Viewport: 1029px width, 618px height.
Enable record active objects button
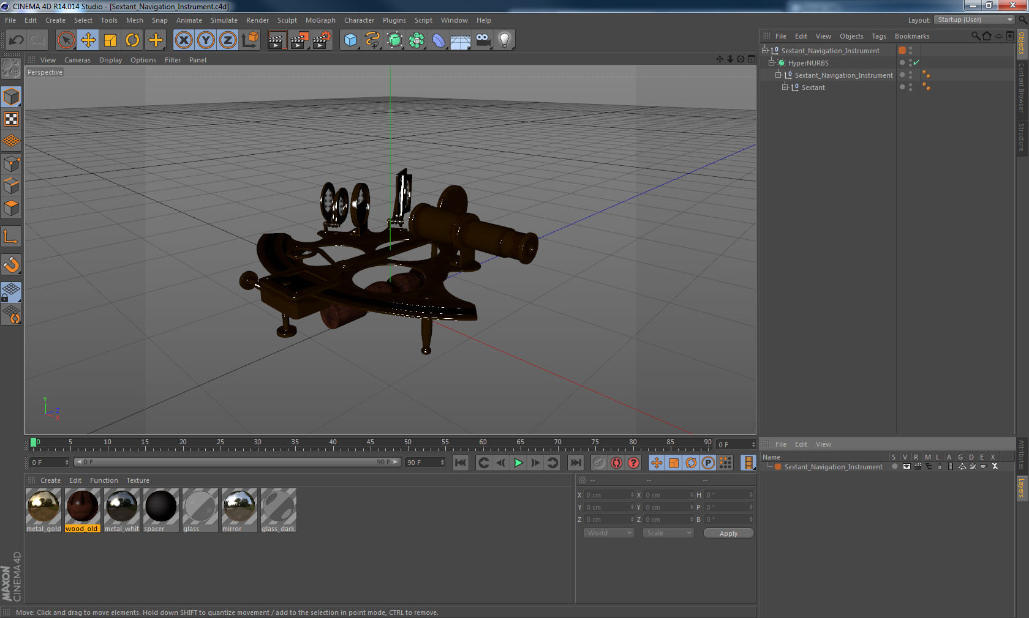[x=599, y=463]
